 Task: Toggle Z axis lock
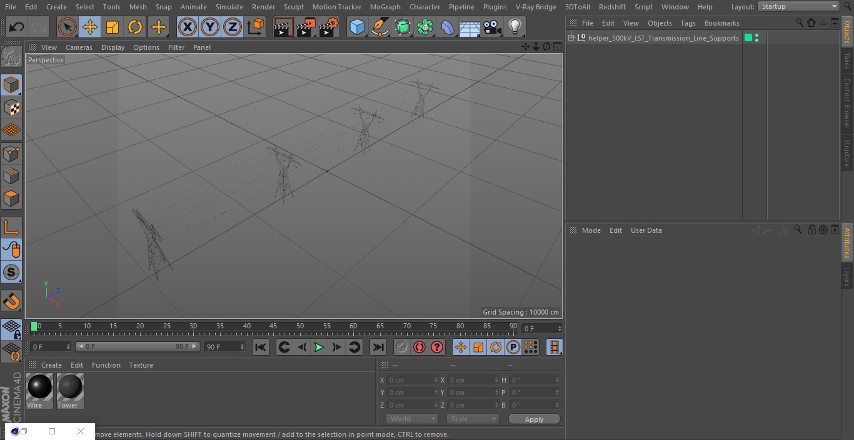tap(233, 27)
